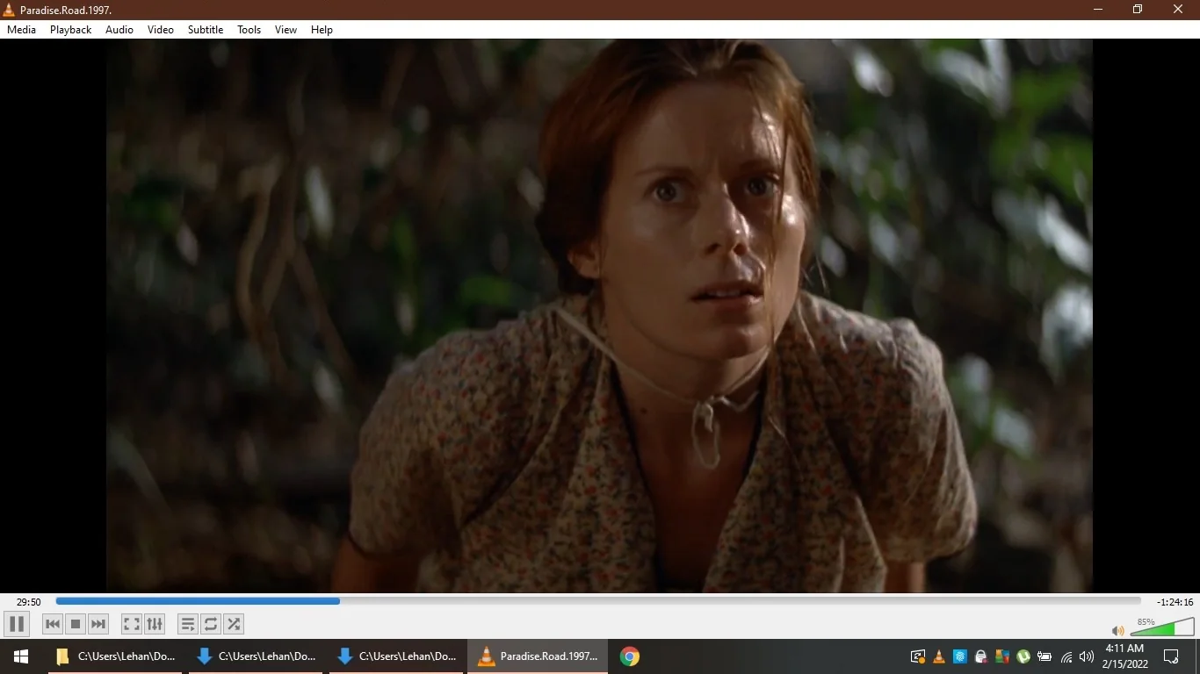Screen dimensions: 1200x674
Task: Toggle loop repeat mode
Action: [x=211, y=624]
